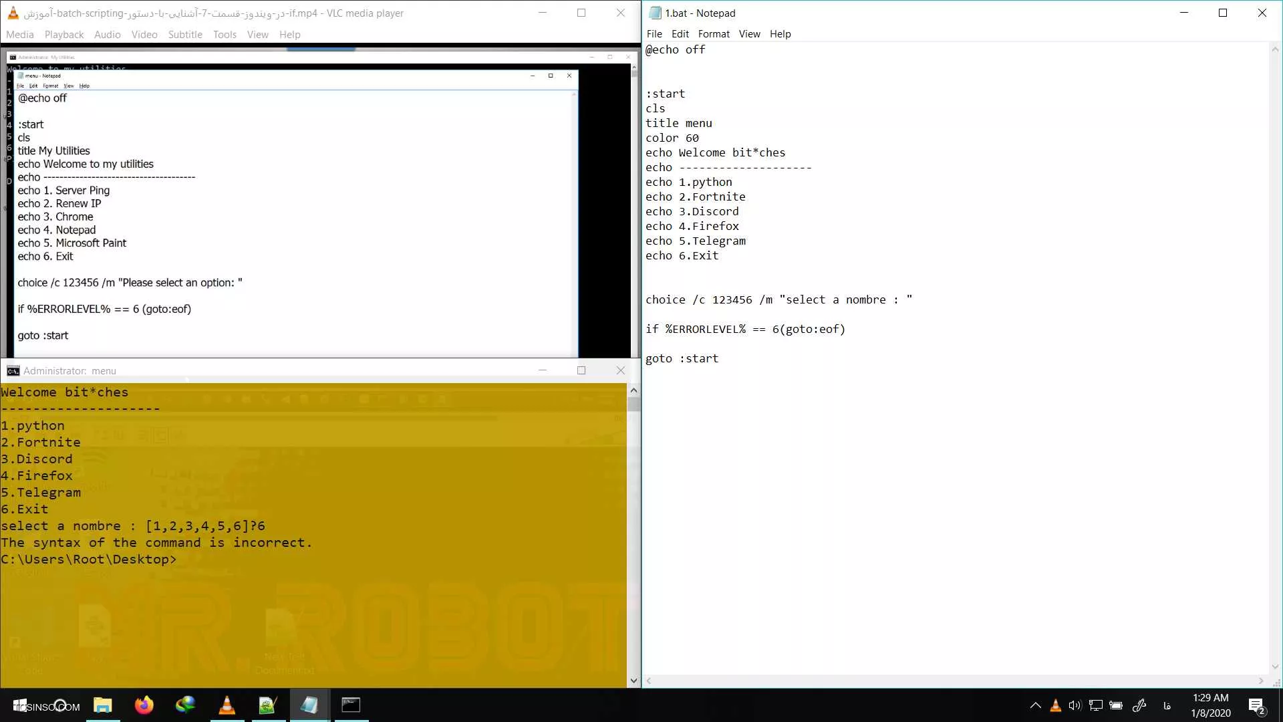Open date and time clock
Viewport: 1283px width, 722px height.
[1210, 705]
